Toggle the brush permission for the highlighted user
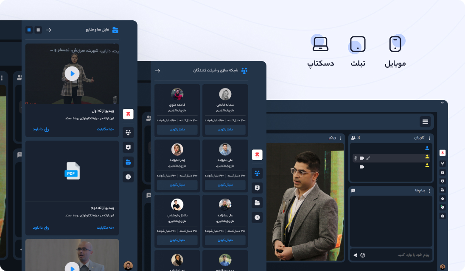The image size is (465, 271). [x=368, y=158]
